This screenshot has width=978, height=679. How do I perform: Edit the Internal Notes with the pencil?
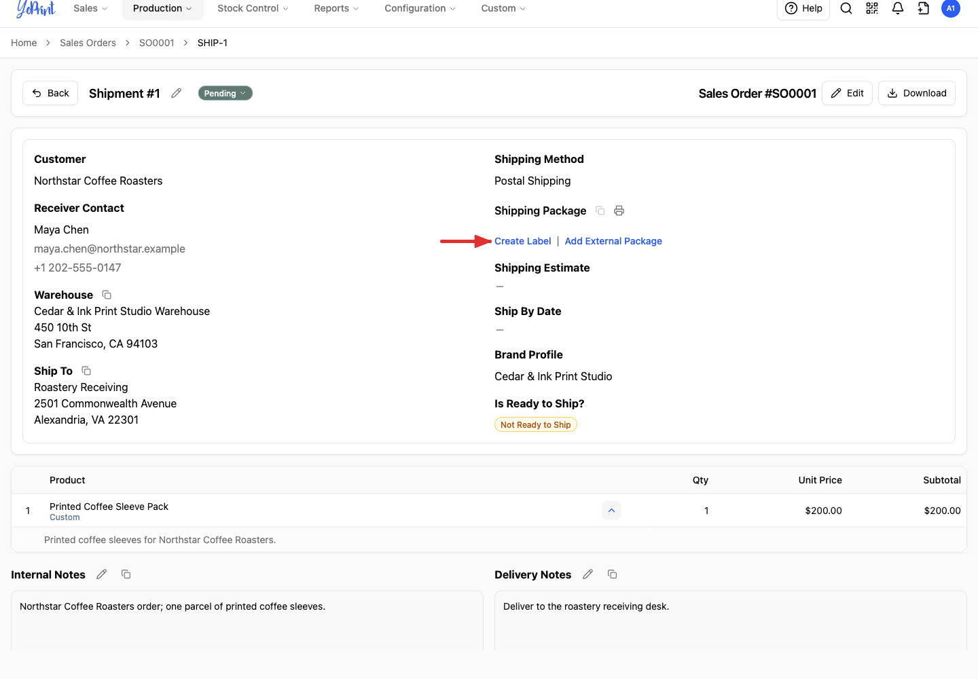click(102, 574)
